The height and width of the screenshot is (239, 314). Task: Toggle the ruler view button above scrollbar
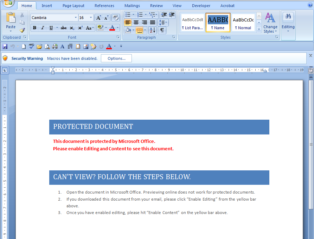311,70
